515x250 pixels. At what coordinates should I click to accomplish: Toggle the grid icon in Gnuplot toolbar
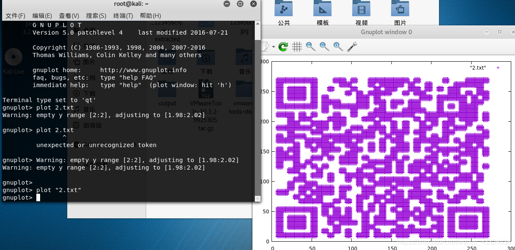click(x=297, y=47)
